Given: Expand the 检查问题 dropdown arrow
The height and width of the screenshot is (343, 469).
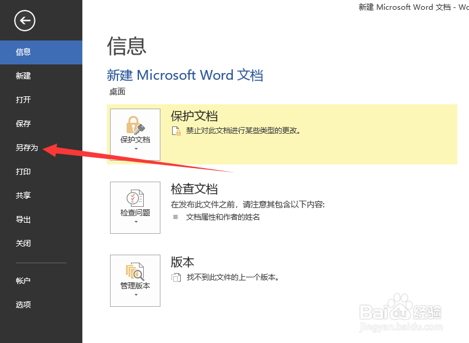Looking at the screenshot, I should pyautogui.click(x=136, y=222).
